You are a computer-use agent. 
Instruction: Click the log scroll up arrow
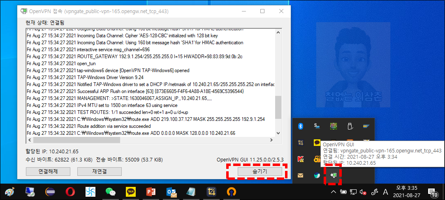278,32
